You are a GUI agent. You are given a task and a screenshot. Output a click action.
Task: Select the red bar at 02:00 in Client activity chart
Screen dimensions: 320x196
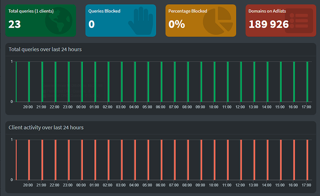pyautogui.click(x=109, y=160)
